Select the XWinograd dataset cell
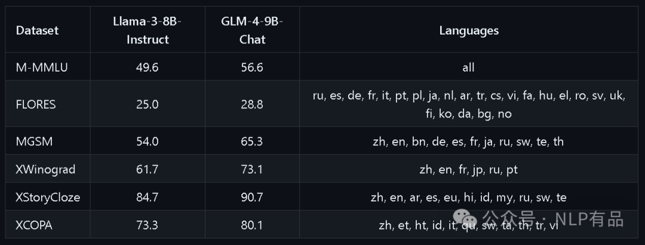The width and height of the screenshot is (645, 245). click(x=45, y=169)
